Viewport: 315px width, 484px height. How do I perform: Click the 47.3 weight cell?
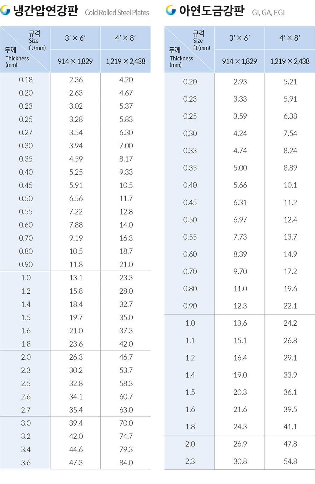(76, 463)
